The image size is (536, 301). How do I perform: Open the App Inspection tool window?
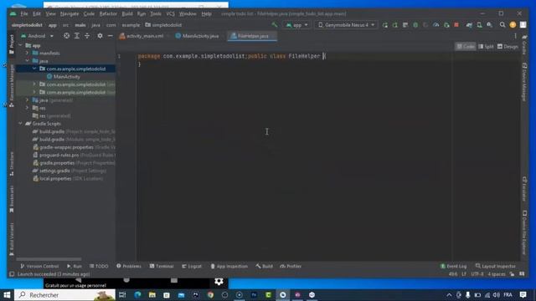click(x=229, y=266)
